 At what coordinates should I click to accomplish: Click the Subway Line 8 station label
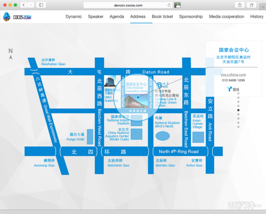click(x=166, y=102)
